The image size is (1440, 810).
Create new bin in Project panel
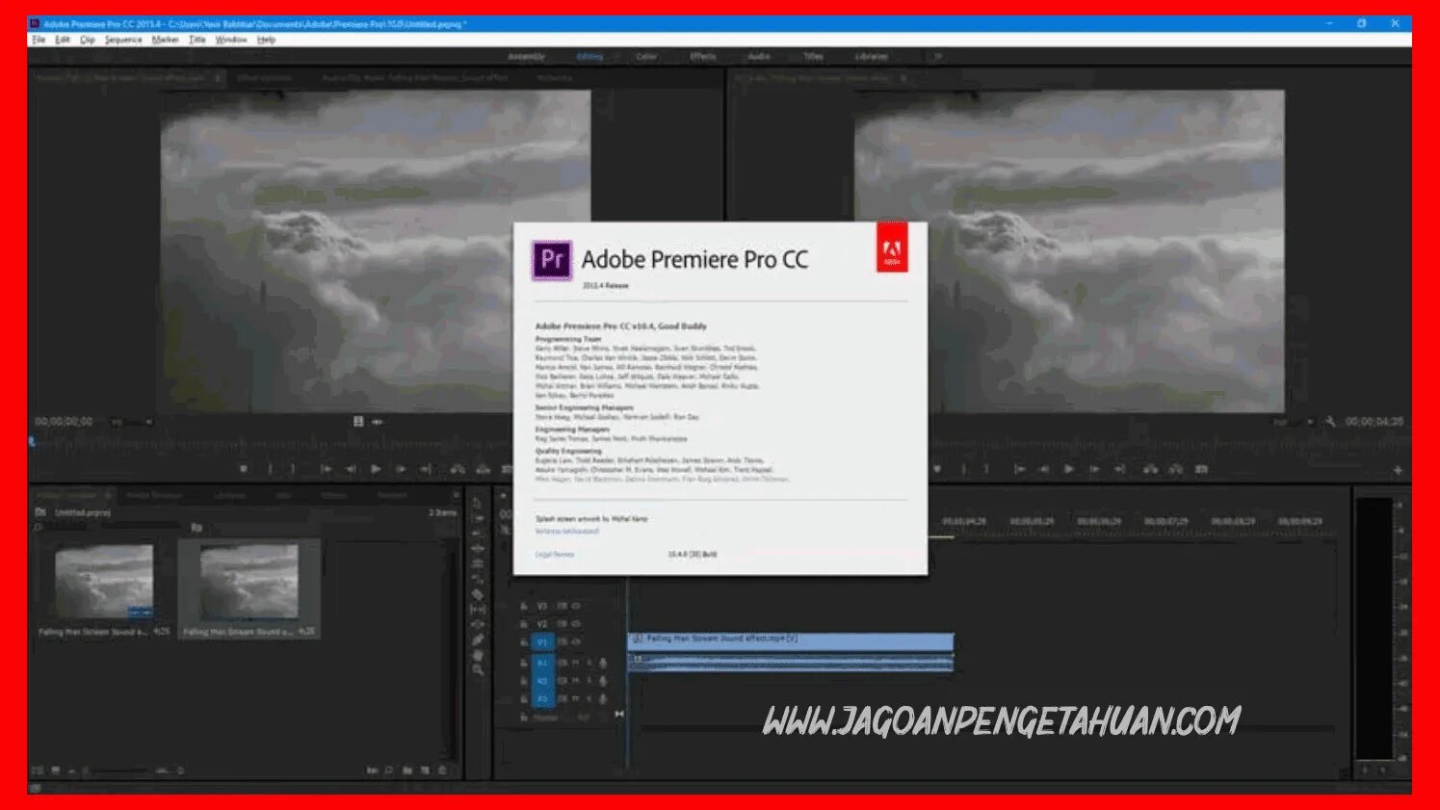[x=407, y=771]
